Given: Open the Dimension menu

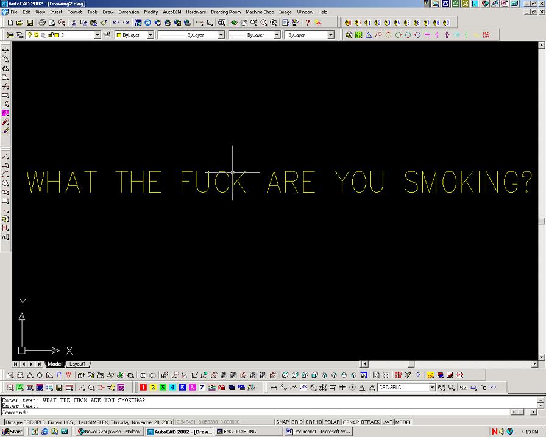Looking at the screenshot, I should point(129,12).
